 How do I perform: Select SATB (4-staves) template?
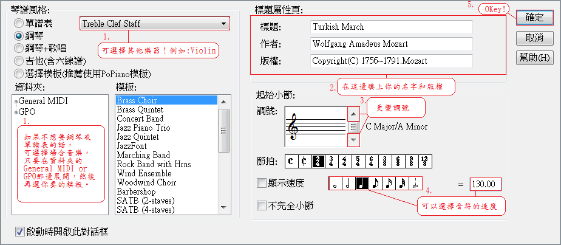tap(166, 210)
